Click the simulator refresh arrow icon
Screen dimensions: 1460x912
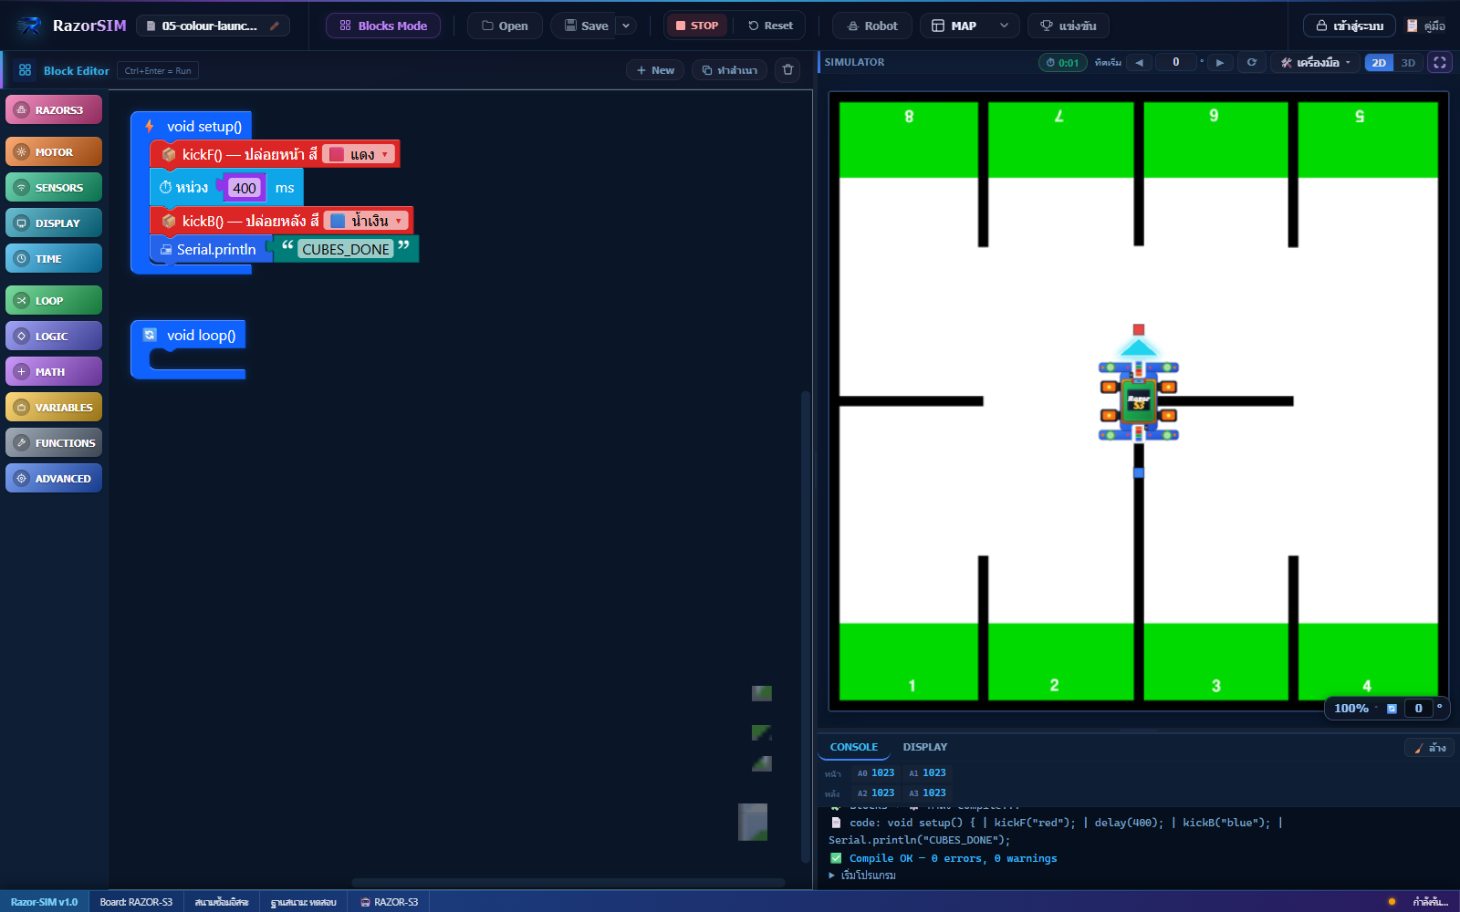[x=1252, y=62]
